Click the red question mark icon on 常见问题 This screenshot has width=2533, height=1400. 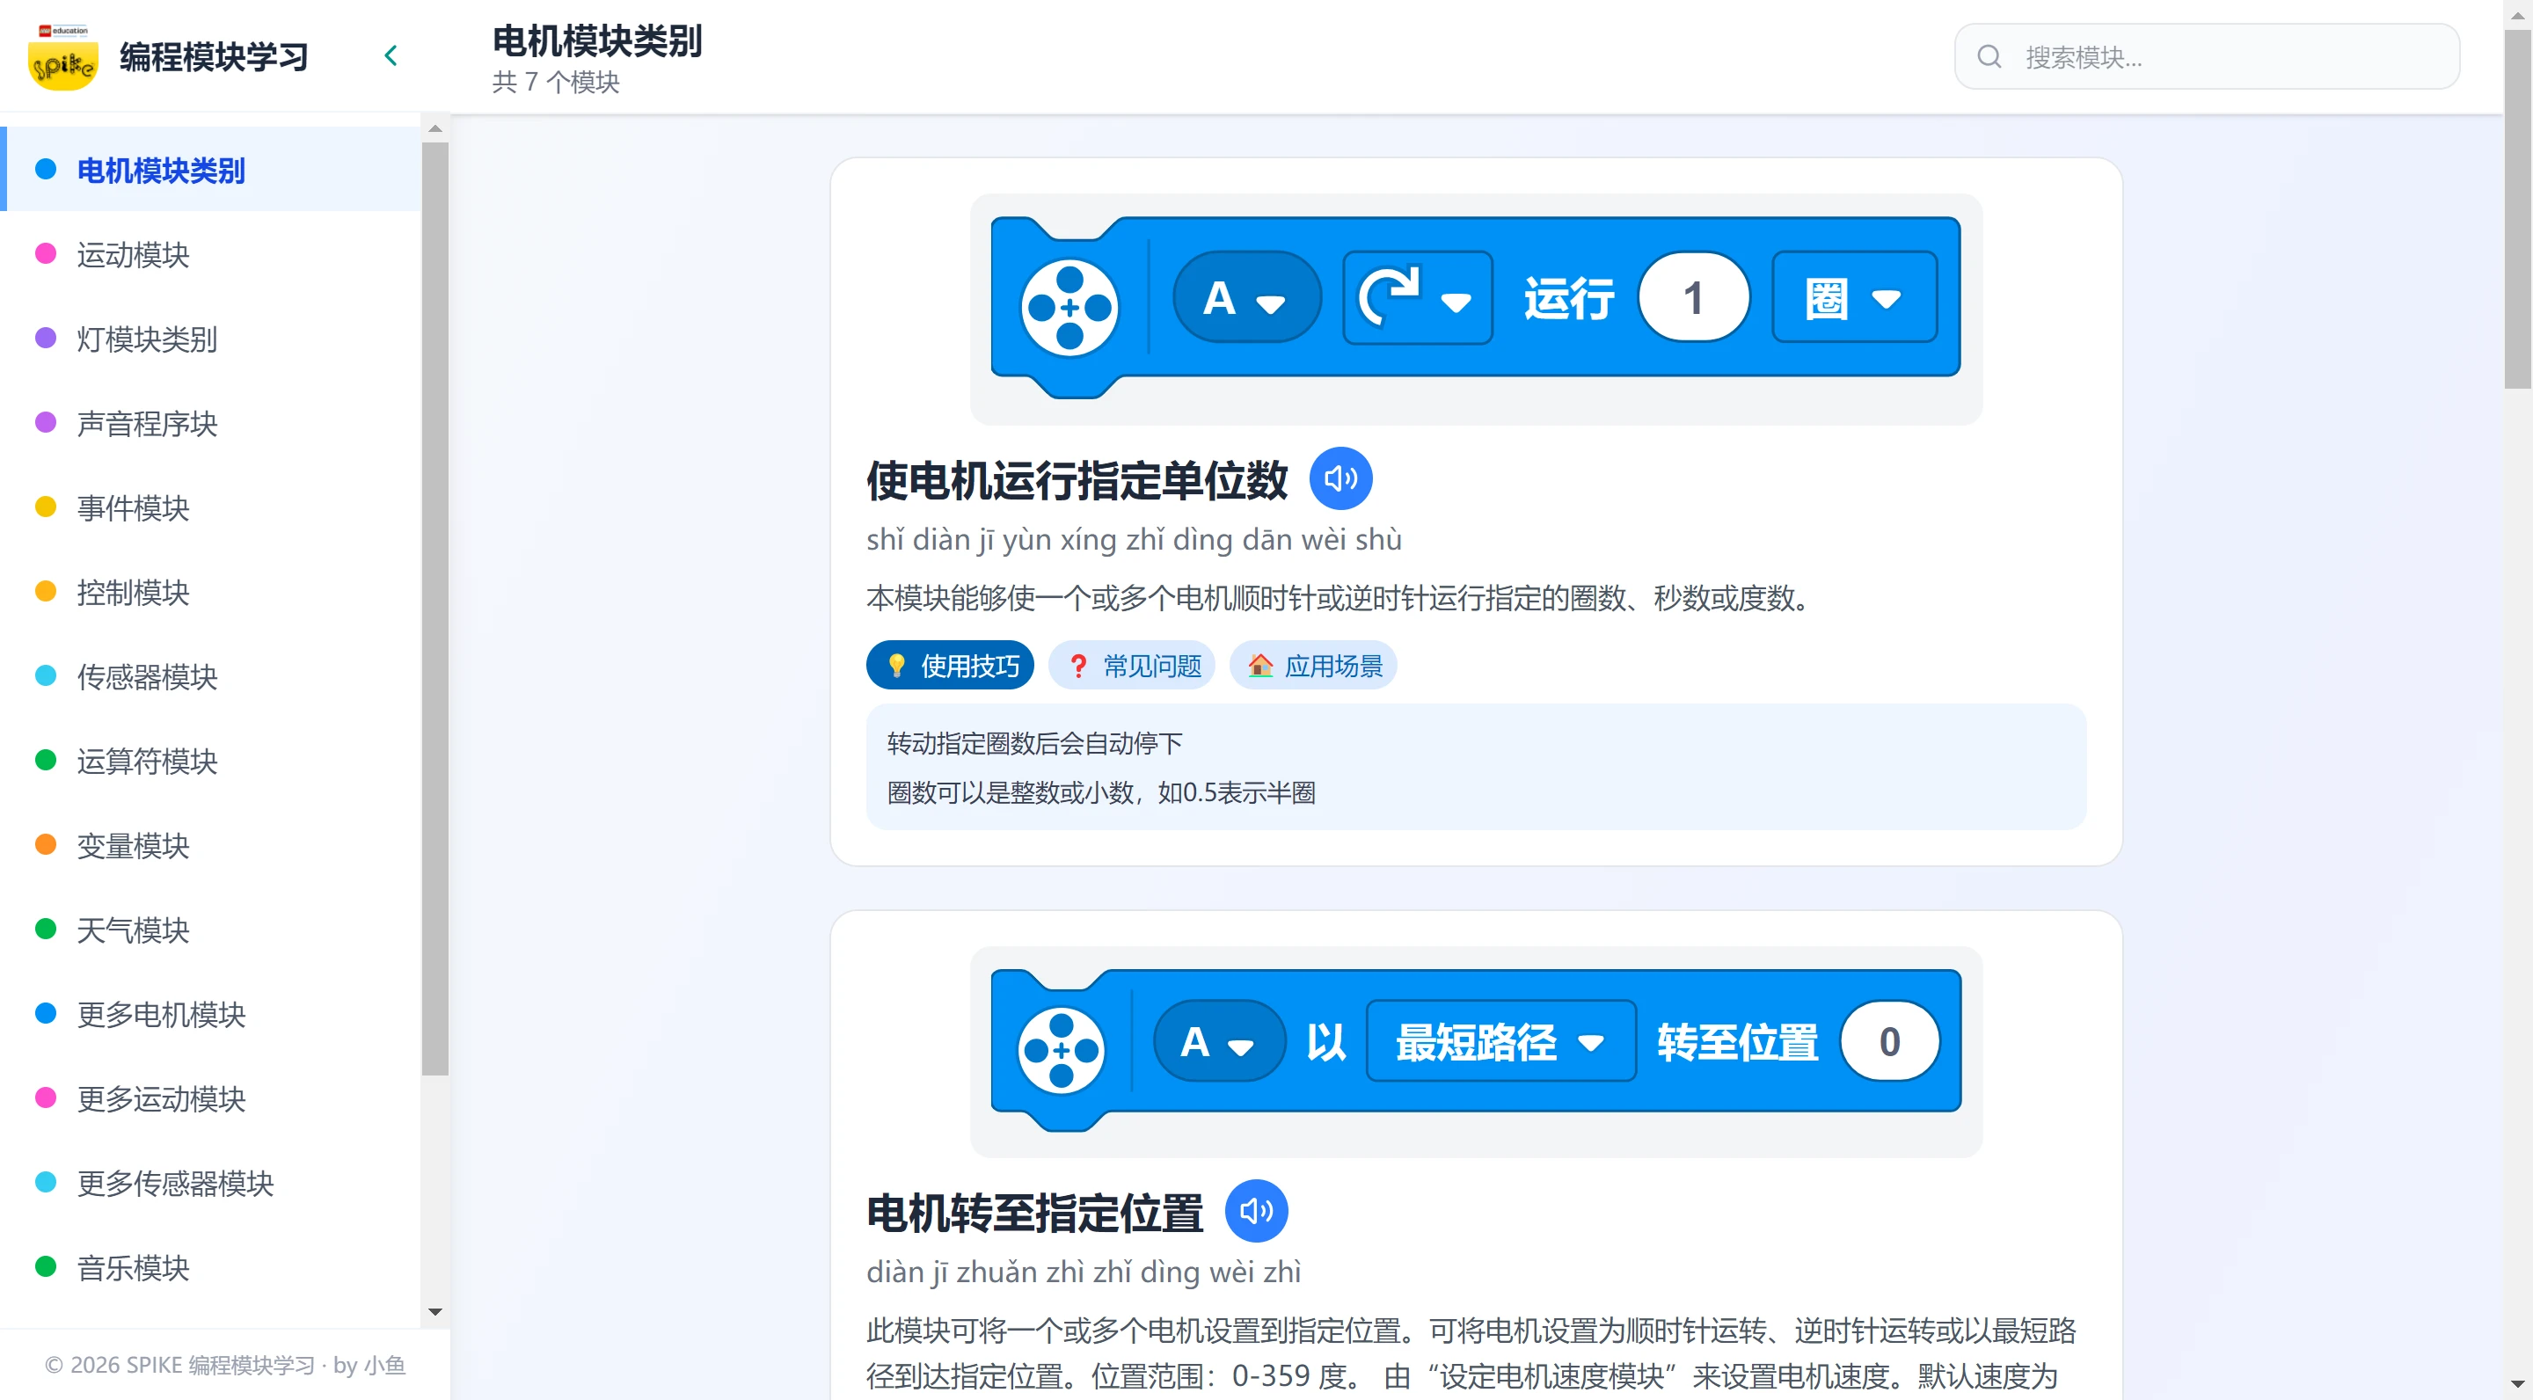coord(1077,666)
